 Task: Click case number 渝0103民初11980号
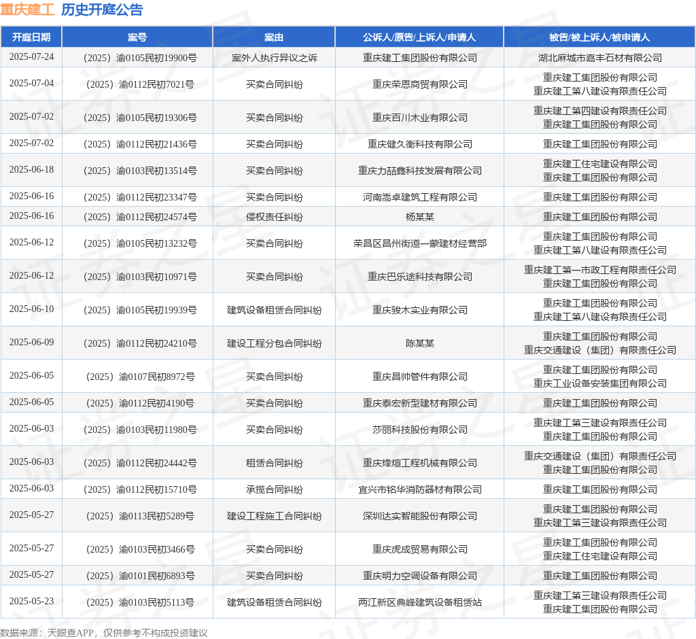point(140,430)
